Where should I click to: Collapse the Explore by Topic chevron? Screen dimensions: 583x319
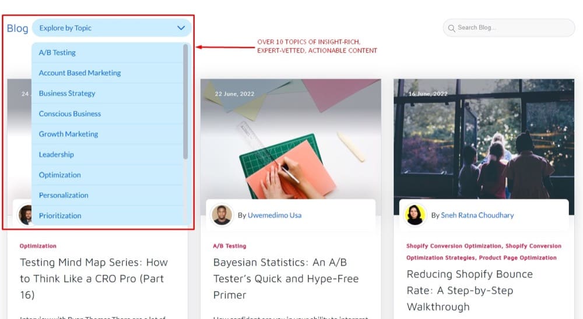tap(181, 28)
